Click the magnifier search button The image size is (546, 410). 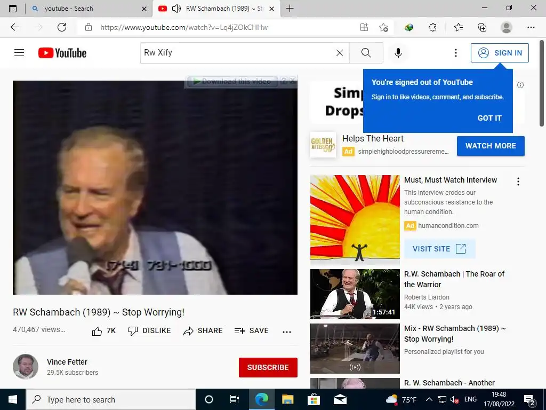(366, 53)
